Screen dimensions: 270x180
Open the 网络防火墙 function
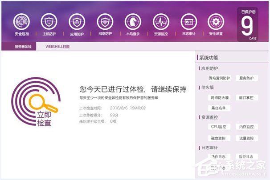point(219,98)
